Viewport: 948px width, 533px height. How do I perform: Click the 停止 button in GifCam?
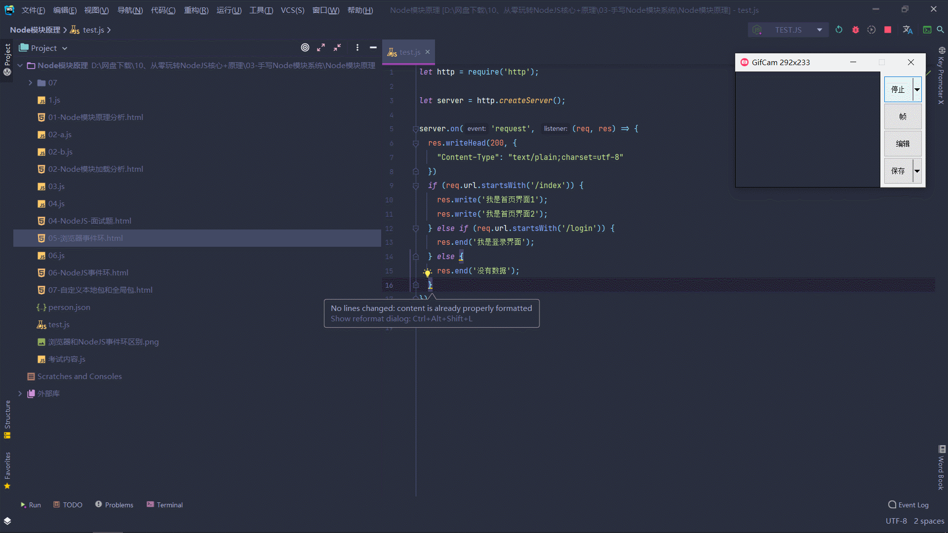click(898, 89)
